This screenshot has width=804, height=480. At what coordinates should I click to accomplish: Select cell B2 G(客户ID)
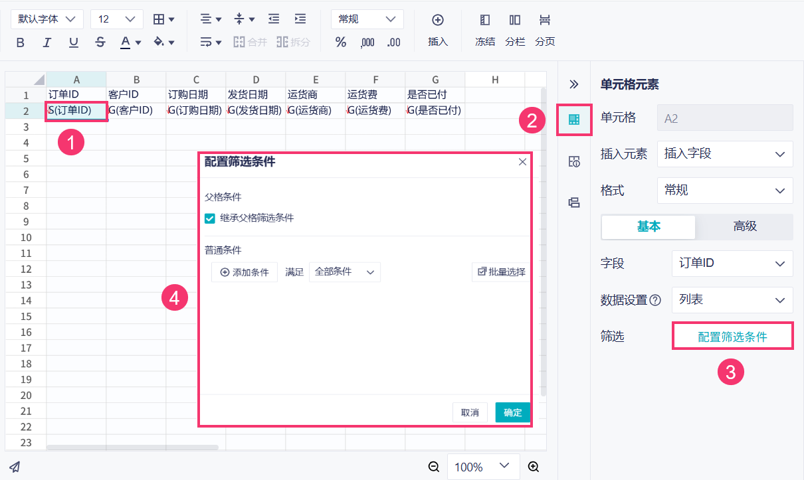(x=136, y=111)
